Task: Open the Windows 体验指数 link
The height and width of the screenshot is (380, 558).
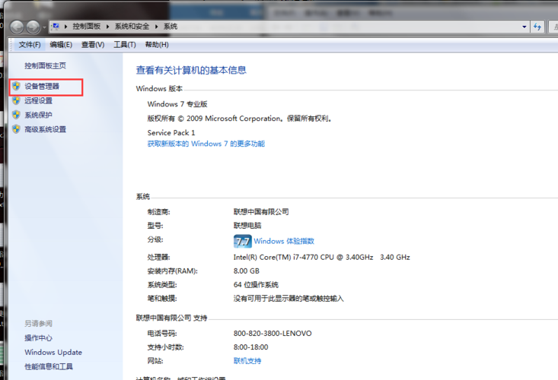Action: (x=284, y=241)
